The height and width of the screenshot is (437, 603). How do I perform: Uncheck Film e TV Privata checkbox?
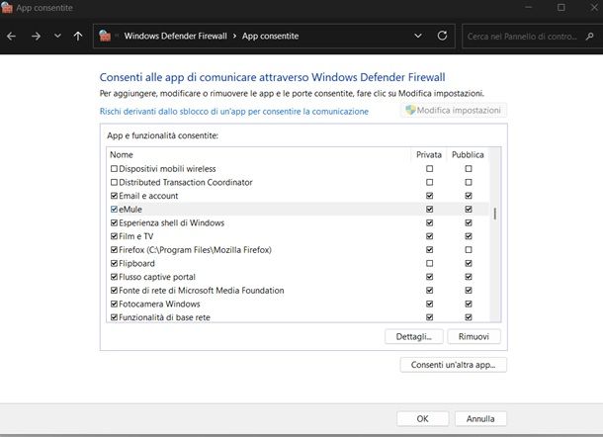pyautogui.click(x=430, y=236)
